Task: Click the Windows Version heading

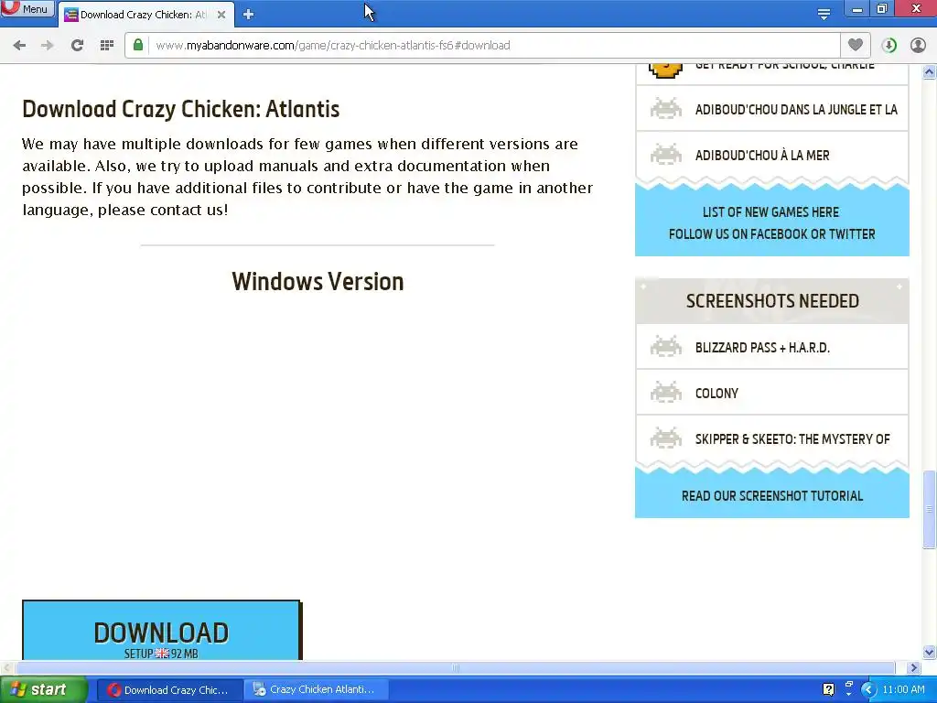Action: [318, 282]
